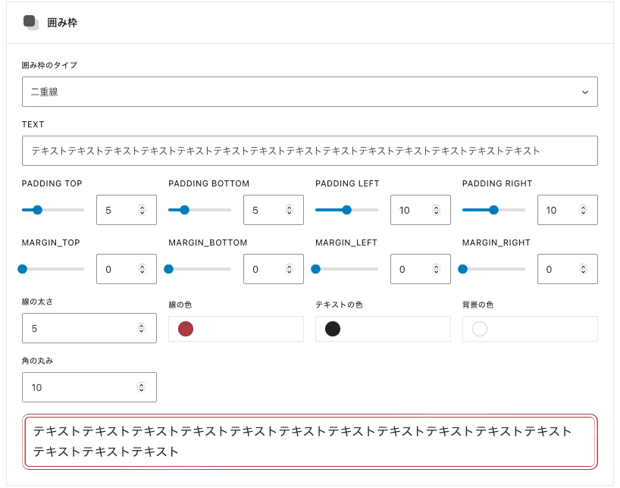This screenshot has width=620, height=488.
Task: Click the PADDING TOP slider handle
Action: point(37,210)
